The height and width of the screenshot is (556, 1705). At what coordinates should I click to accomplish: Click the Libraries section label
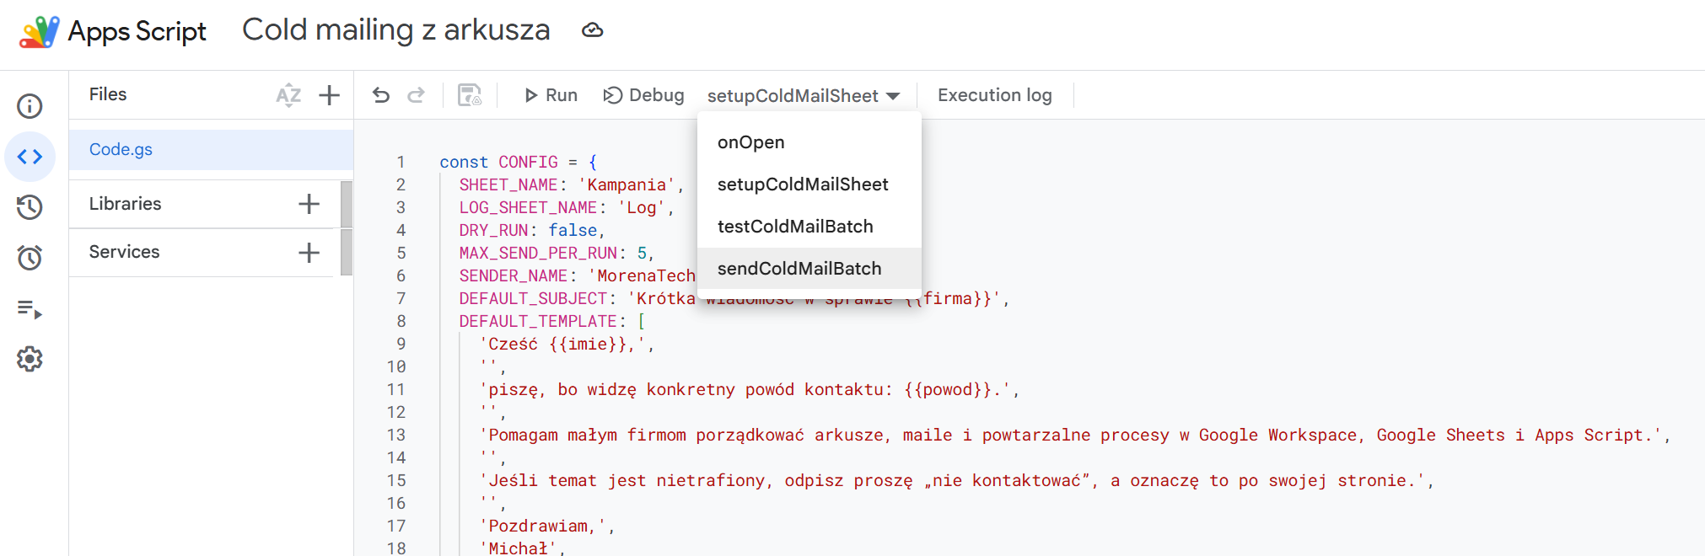pyautogui.click(x=125, y=204)
